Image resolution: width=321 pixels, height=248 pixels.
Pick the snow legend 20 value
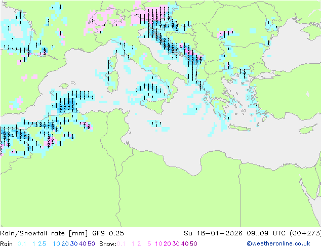[167, 244]
